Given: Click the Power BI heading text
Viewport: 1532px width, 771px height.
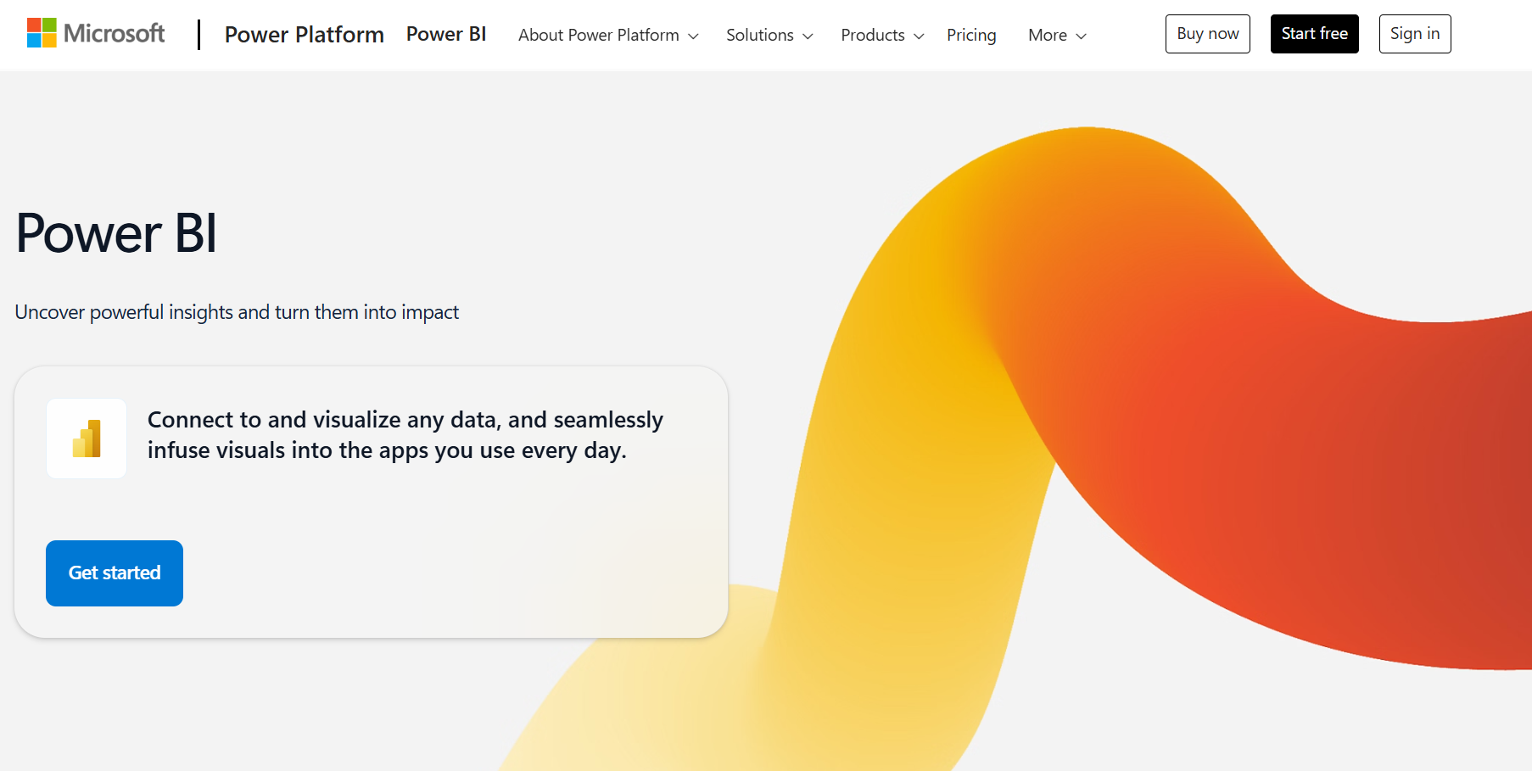Looking at the screenshot, I should (x=115, y=234).
